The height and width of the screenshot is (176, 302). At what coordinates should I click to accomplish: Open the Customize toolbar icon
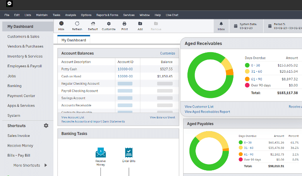(108, 24)
